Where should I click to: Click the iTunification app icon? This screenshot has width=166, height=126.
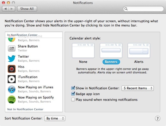click(12, 79)
